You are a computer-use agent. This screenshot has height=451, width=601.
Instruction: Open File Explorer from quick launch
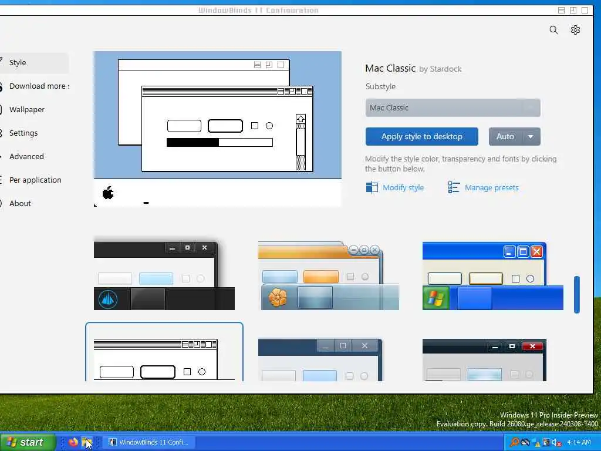[x=86, y=442]
